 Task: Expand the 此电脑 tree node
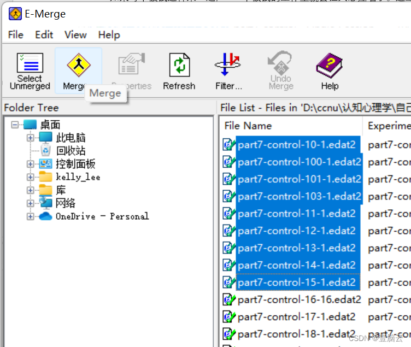click(x=31, y=138)
